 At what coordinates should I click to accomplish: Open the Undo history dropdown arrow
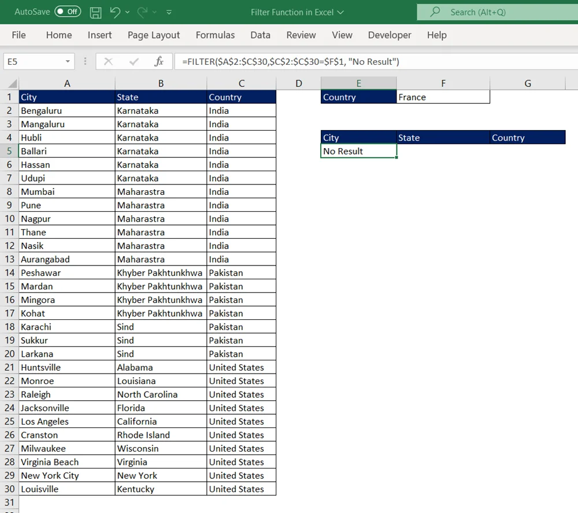pos(128,12)
